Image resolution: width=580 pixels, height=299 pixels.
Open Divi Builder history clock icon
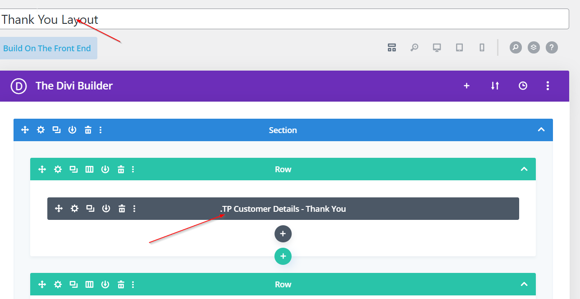(523, 86)
